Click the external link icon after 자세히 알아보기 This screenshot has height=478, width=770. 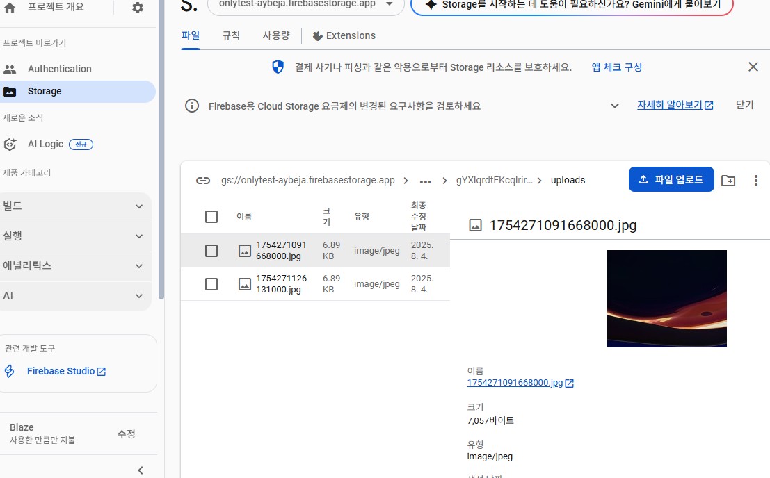(x=709, y=106)
